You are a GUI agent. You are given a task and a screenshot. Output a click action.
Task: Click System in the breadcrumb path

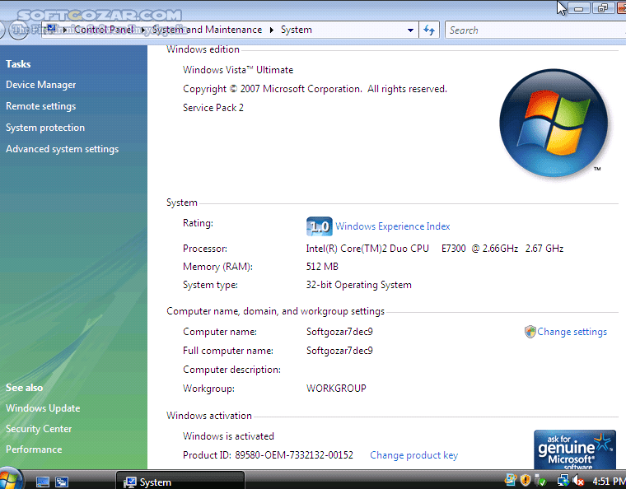(x=297, y=30)
